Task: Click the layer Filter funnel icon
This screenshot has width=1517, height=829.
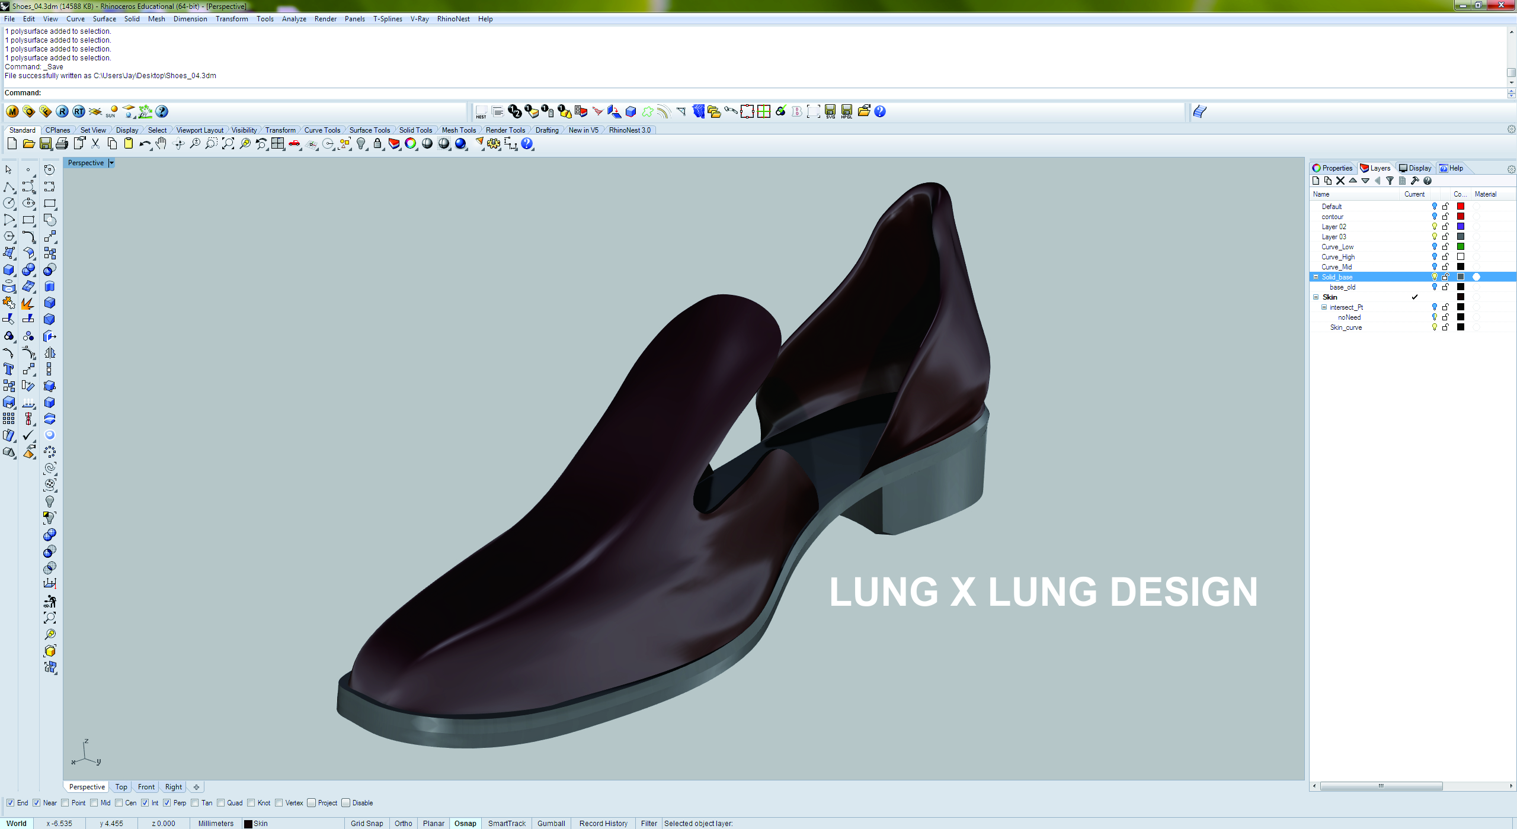Action: click(1390, 181)
